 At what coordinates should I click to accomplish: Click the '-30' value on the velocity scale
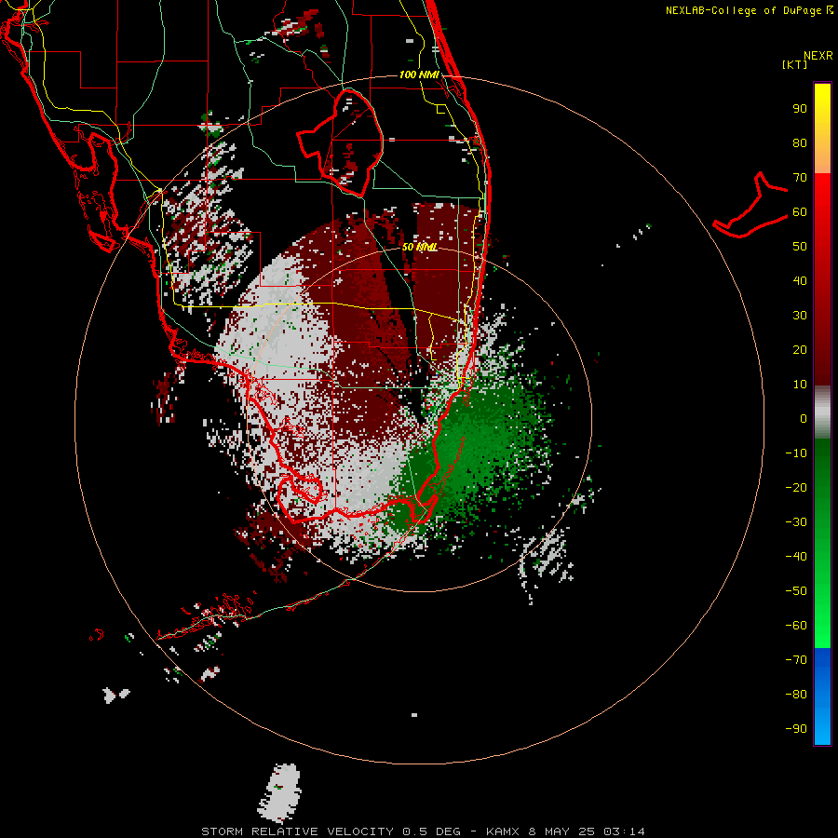(796, 522)
